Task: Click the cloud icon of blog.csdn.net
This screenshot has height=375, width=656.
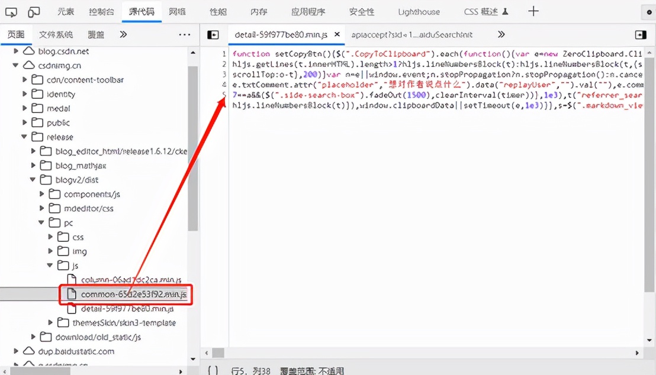Action: pyautogui.click(x=28, y=51)
